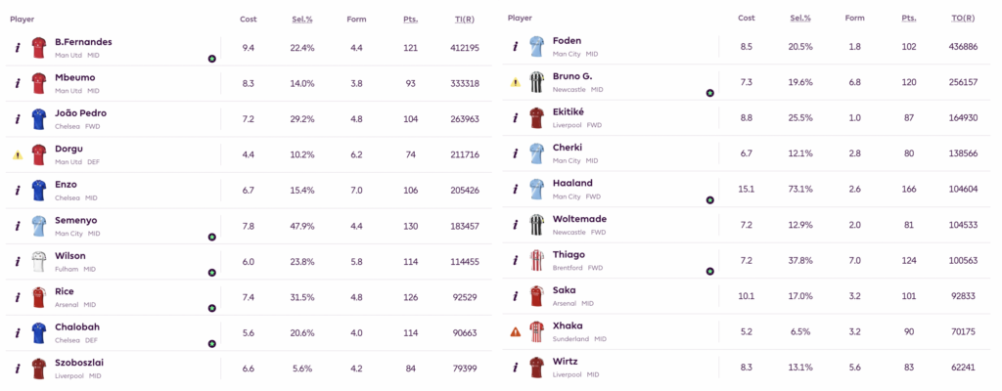Open Ekitiké's player name link

click(568, 112)
